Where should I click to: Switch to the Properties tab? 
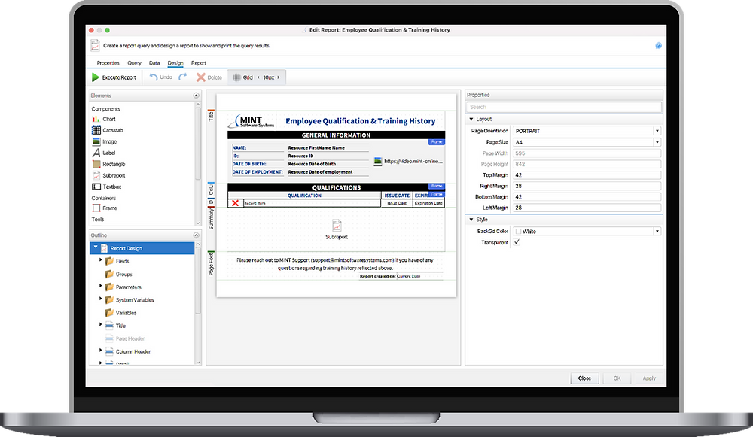[108, 63]
